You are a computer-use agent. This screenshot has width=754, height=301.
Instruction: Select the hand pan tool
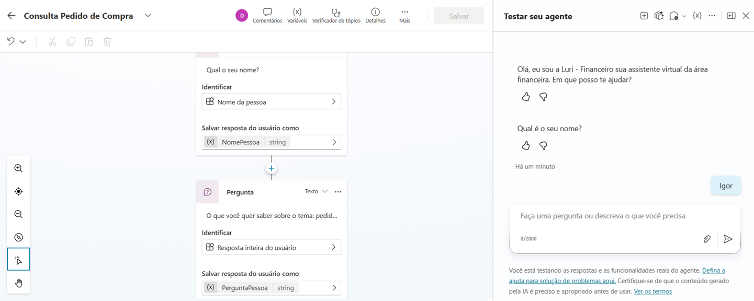coord(18,283)
